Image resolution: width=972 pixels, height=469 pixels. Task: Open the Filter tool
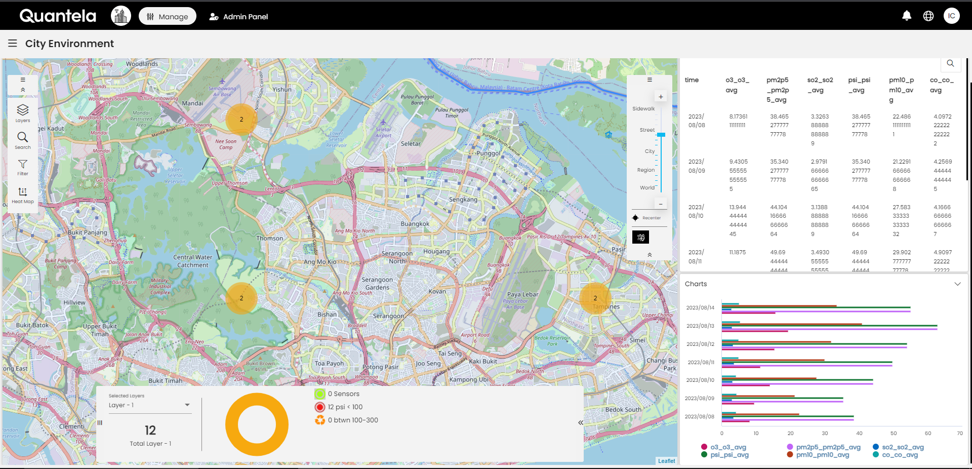point(23,168)
